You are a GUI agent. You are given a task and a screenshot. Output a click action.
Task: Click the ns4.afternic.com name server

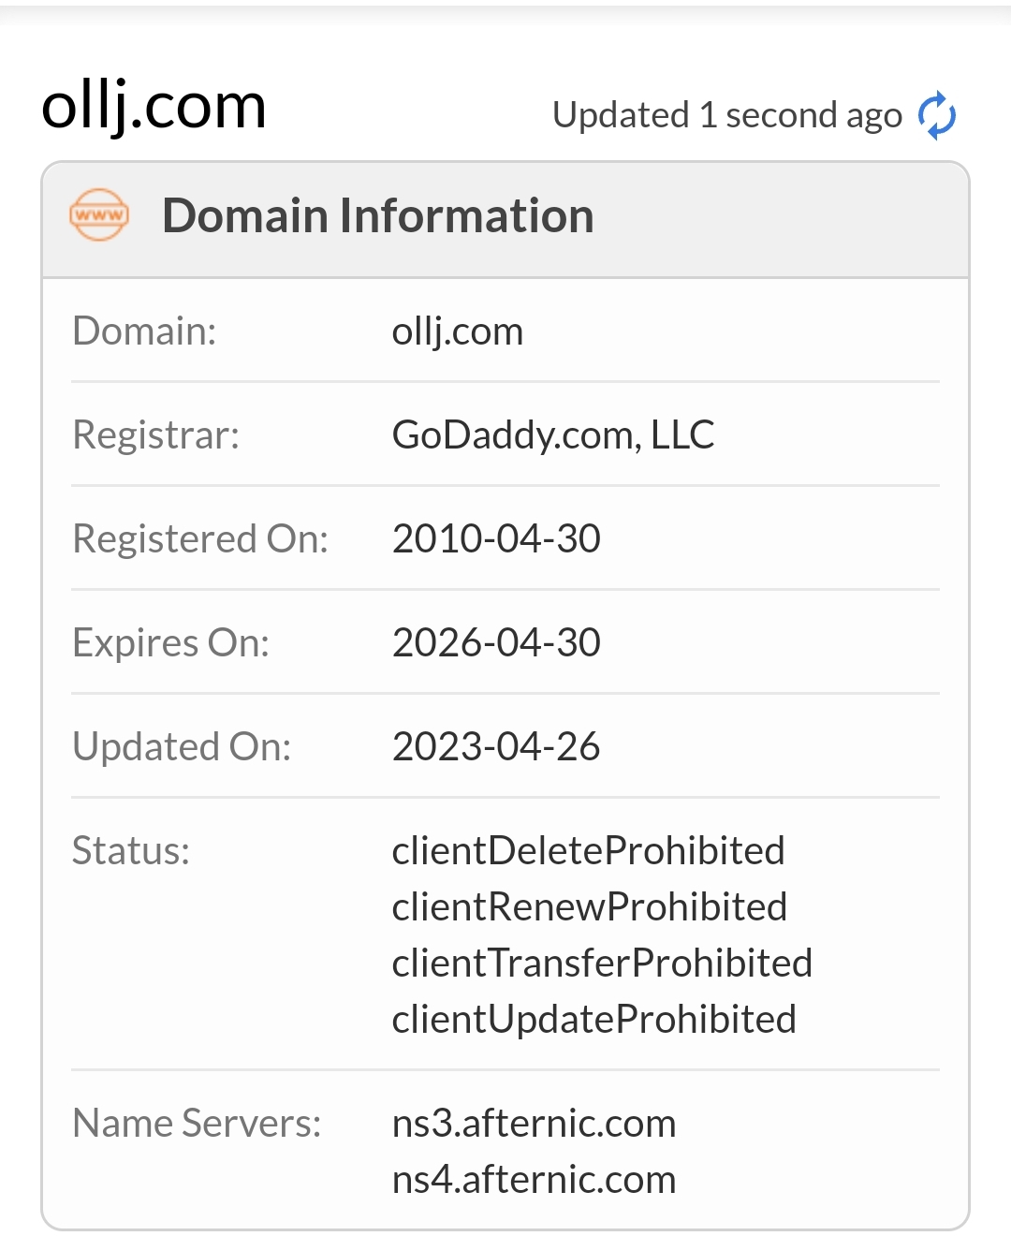click(534, 1180)
